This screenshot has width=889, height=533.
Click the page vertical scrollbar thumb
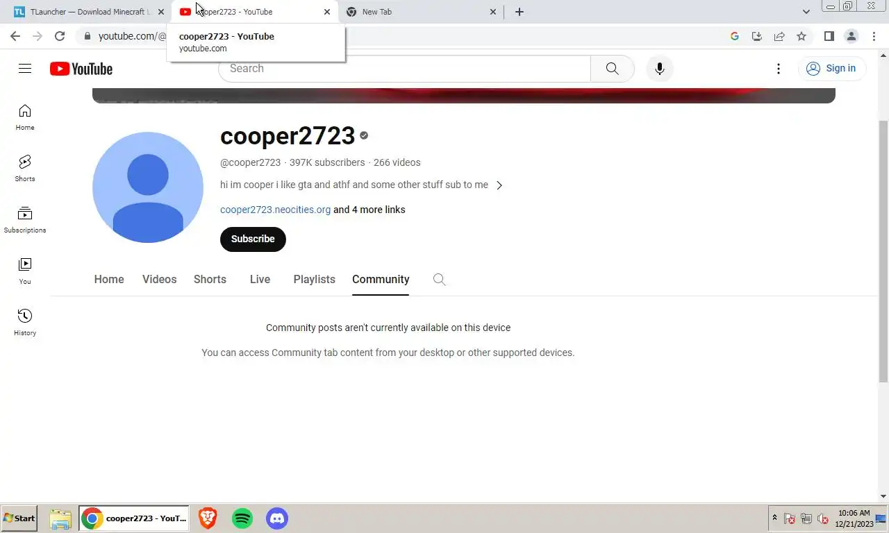tap(883, 250)
